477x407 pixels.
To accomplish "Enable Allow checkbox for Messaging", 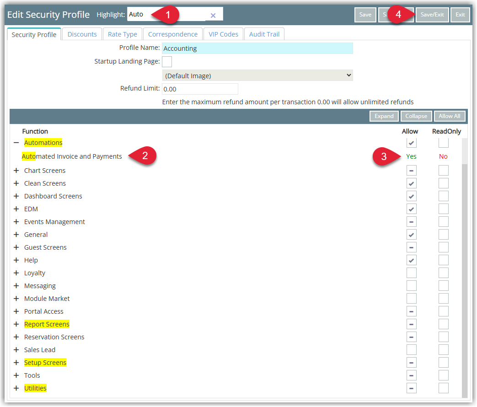I will point(411,286).
